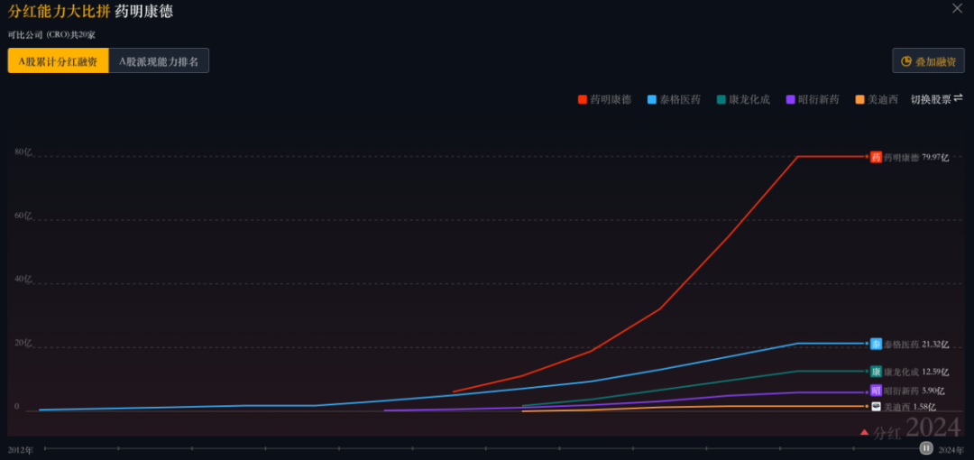974x460 pixels.
Task: Click 泰格医药 21.32亿 end label
Action: (x=917, y=345)
